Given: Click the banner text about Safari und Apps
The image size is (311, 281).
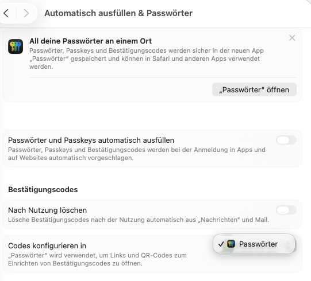Looking at the screenshot, I should click(147, 58).
